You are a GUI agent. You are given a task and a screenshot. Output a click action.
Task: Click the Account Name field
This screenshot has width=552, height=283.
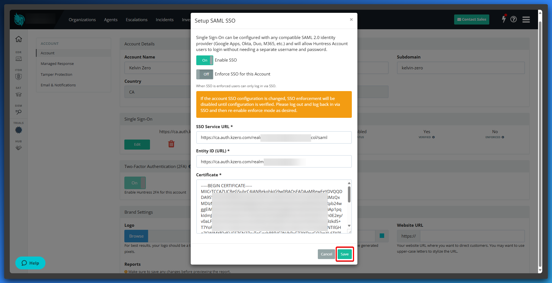[158, 68]
